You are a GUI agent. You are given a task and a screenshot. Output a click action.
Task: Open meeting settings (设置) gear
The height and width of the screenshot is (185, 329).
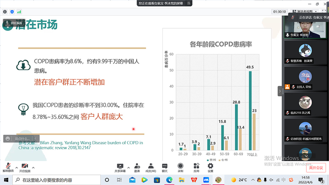click(x=210, y=168)
